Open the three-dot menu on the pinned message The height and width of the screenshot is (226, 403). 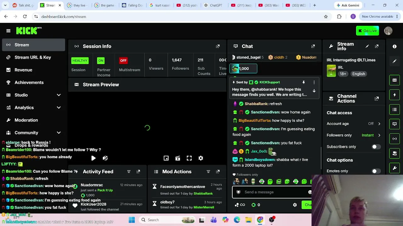[314, 82]
